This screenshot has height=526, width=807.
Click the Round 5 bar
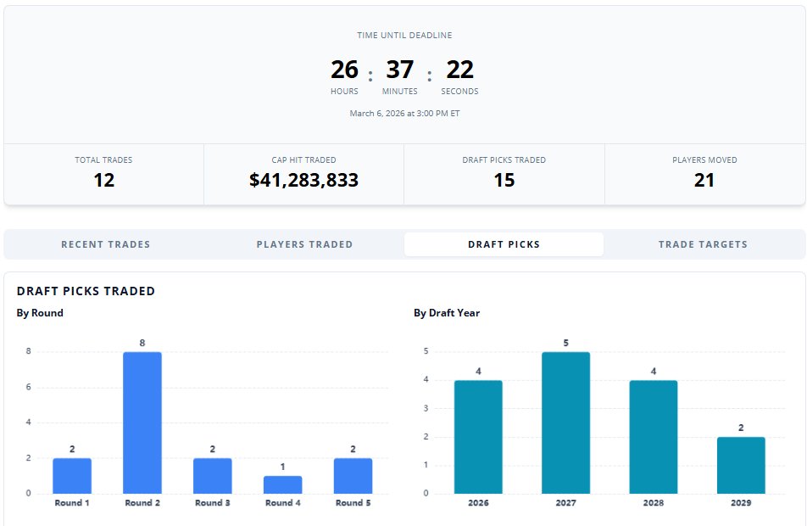point(353,476)
